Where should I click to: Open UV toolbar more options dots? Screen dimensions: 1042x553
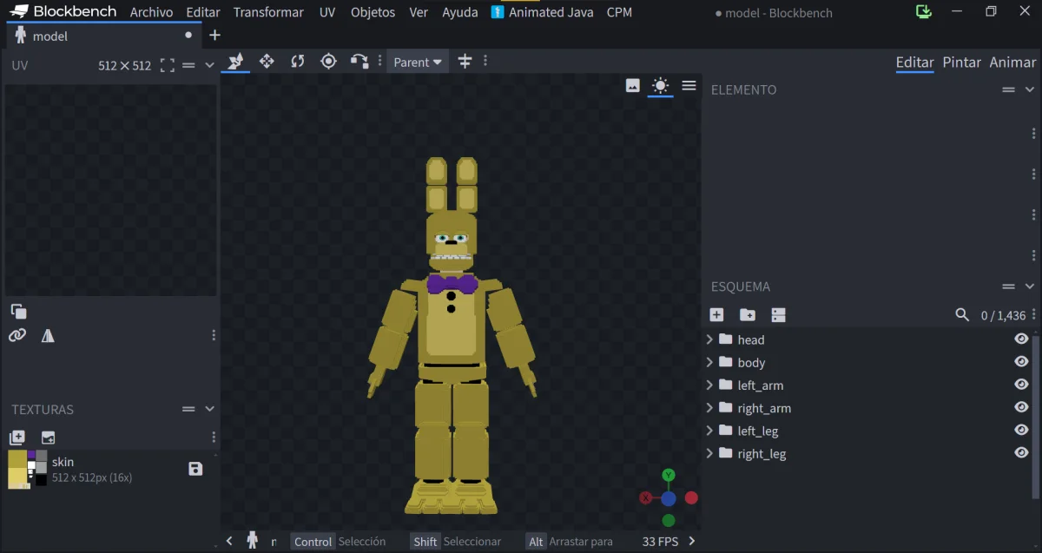(214, 335)
